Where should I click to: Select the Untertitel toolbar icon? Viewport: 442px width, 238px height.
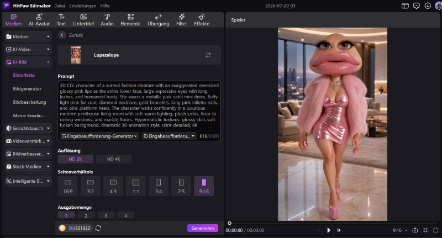(83, 20)
